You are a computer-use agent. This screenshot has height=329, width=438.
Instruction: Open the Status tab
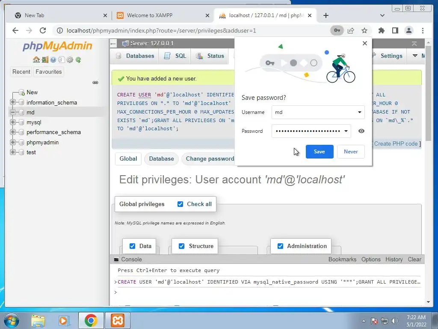(x=210, y=56)
